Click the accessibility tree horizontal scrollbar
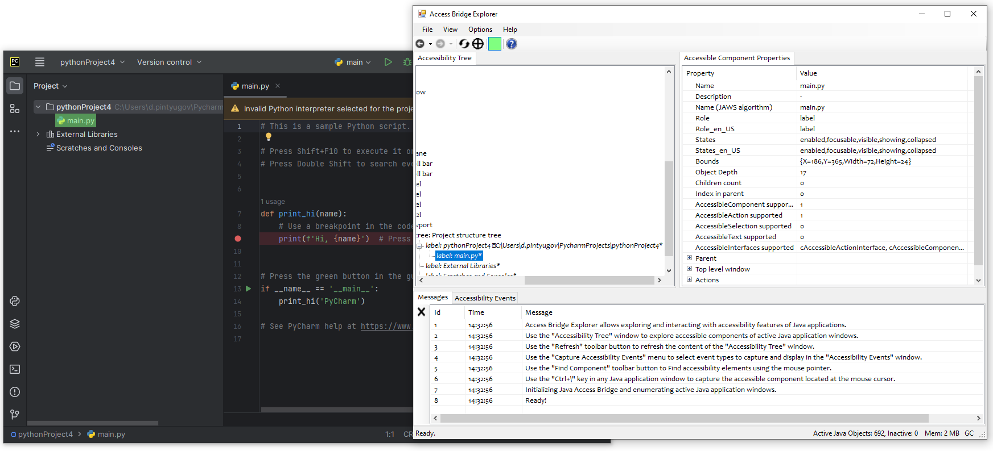The image size is (993, 451). point(589,280)
